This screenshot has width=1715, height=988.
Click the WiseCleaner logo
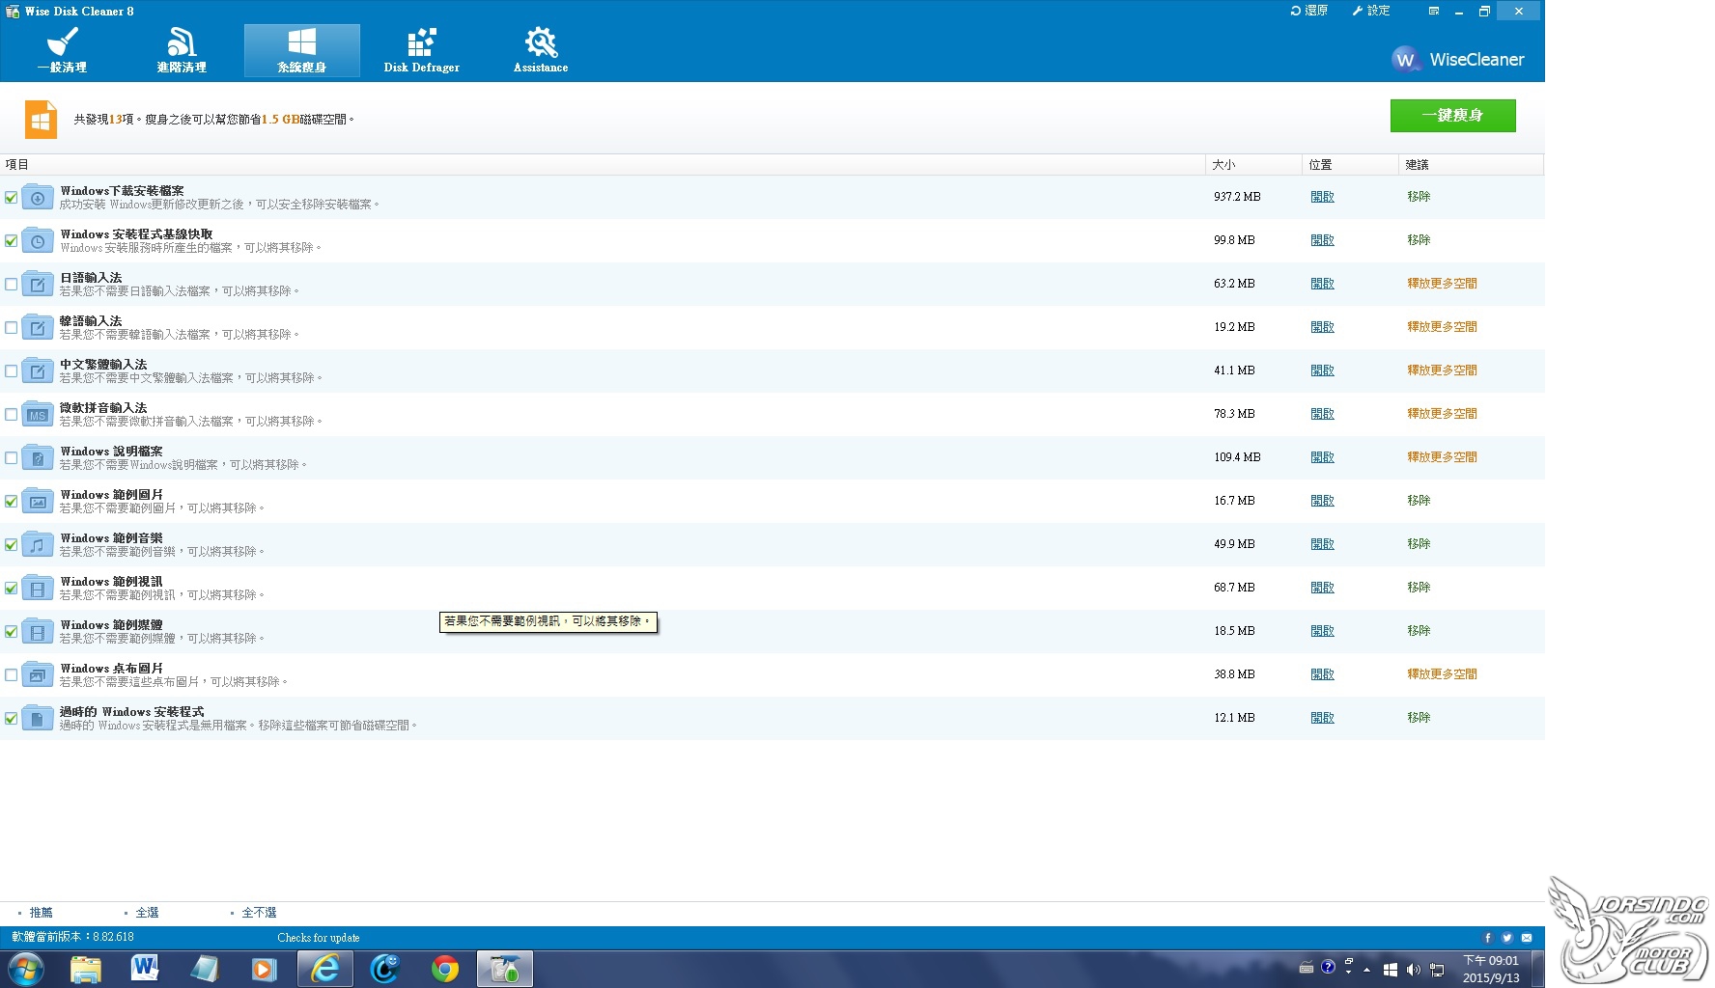[1458, 60]
